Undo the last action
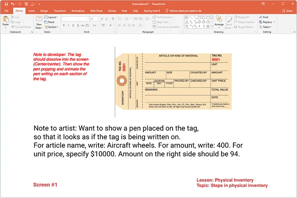 12,4
